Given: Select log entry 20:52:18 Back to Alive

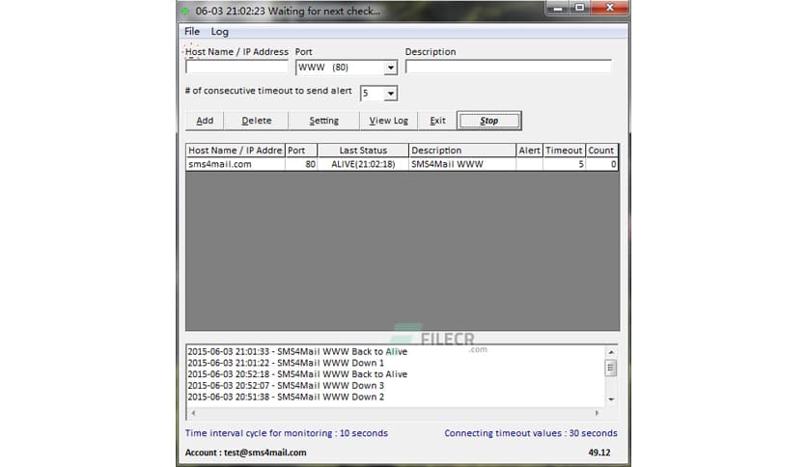Looking at the screenshot, I should click(x=297, y=374).
